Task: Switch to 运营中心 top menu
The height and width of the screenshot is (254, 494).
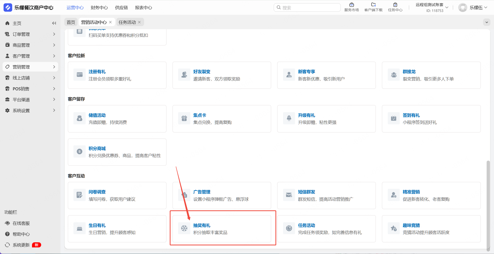Action: 75,8
